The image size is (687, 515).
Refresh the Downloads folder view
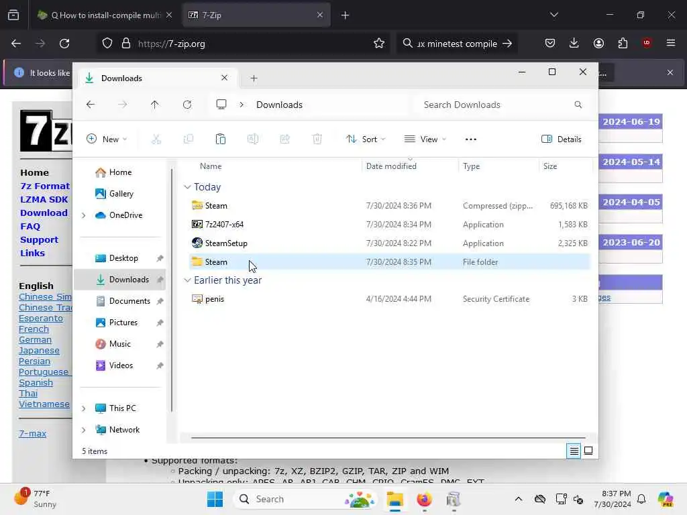pyautogui.click(x=187, y=105)
